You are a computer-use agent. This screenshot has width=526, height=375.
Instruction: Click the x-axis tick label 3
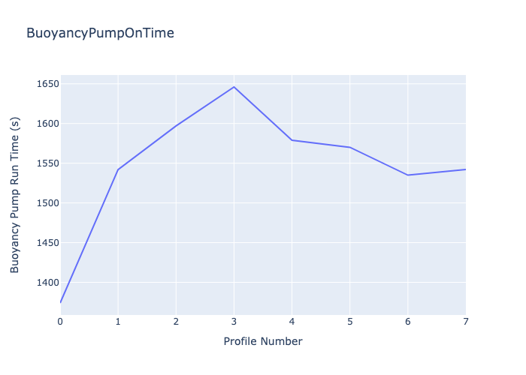tap(234, 321)
